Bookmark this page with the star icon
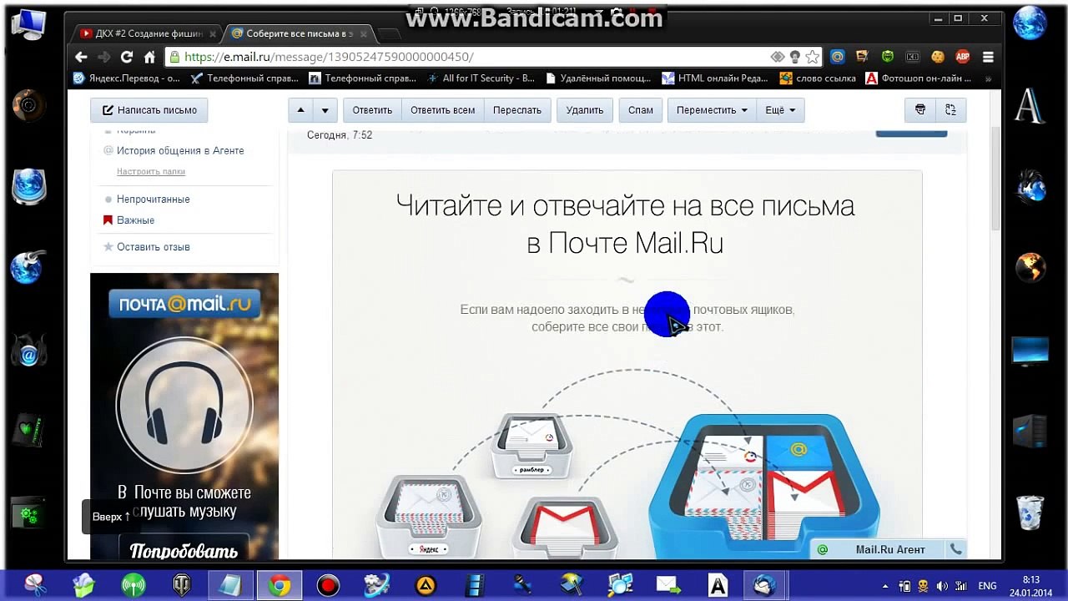1068x601 pixels. 813,57
